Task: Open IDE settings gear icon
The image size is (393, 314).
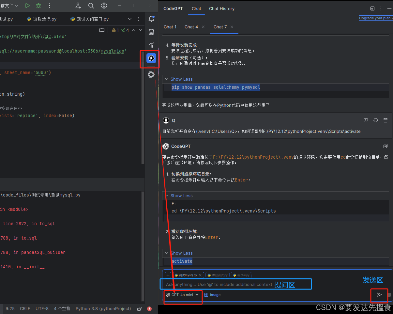Action: pyautogui.click(x=104, y=6)
